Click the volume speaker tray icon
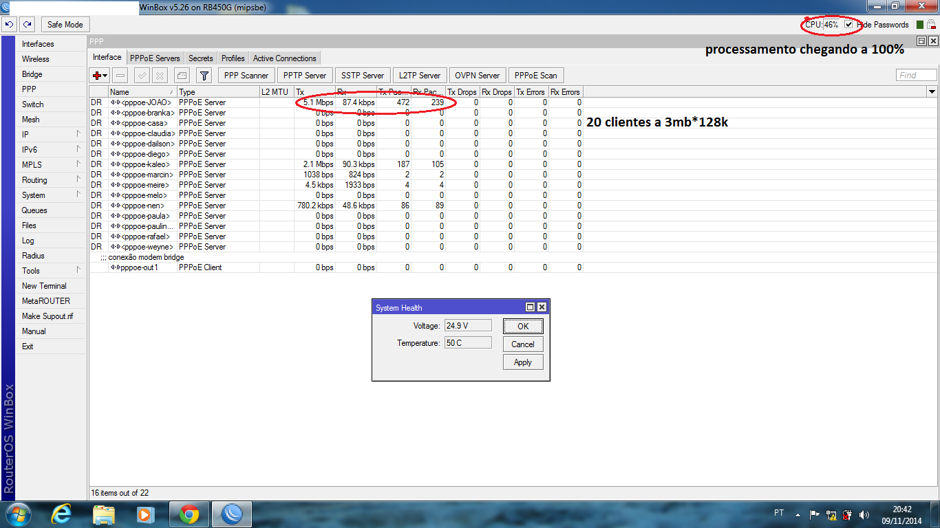 864,514
